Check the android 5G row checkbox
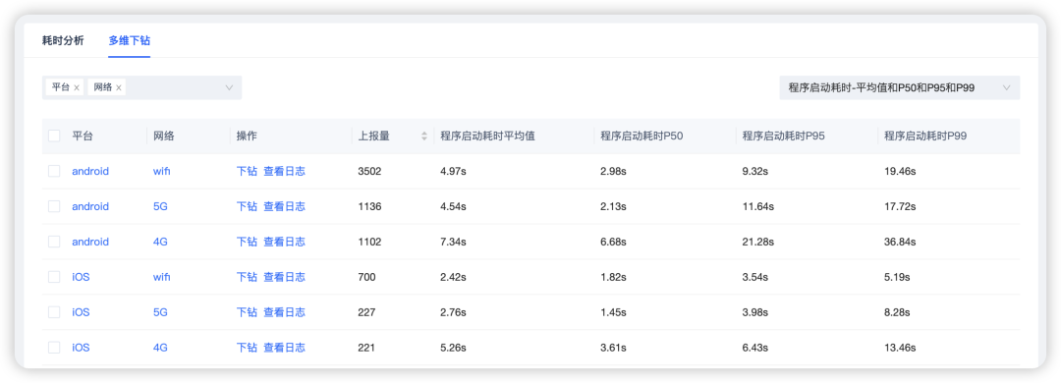 coord(54,206)
